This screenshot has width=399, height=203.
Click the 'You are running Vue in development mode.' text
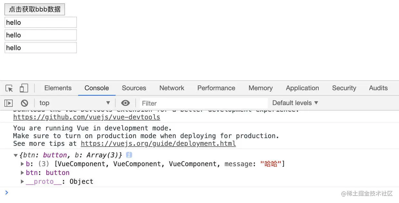pos(93,128)
